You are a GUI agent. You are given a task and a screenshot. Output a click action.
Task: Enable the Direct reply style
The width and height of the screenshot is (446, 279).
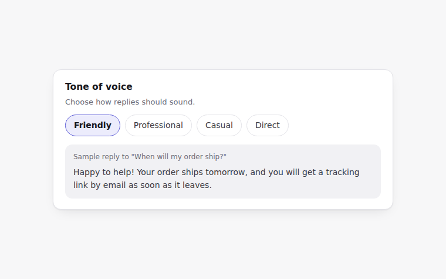[268, 125]
